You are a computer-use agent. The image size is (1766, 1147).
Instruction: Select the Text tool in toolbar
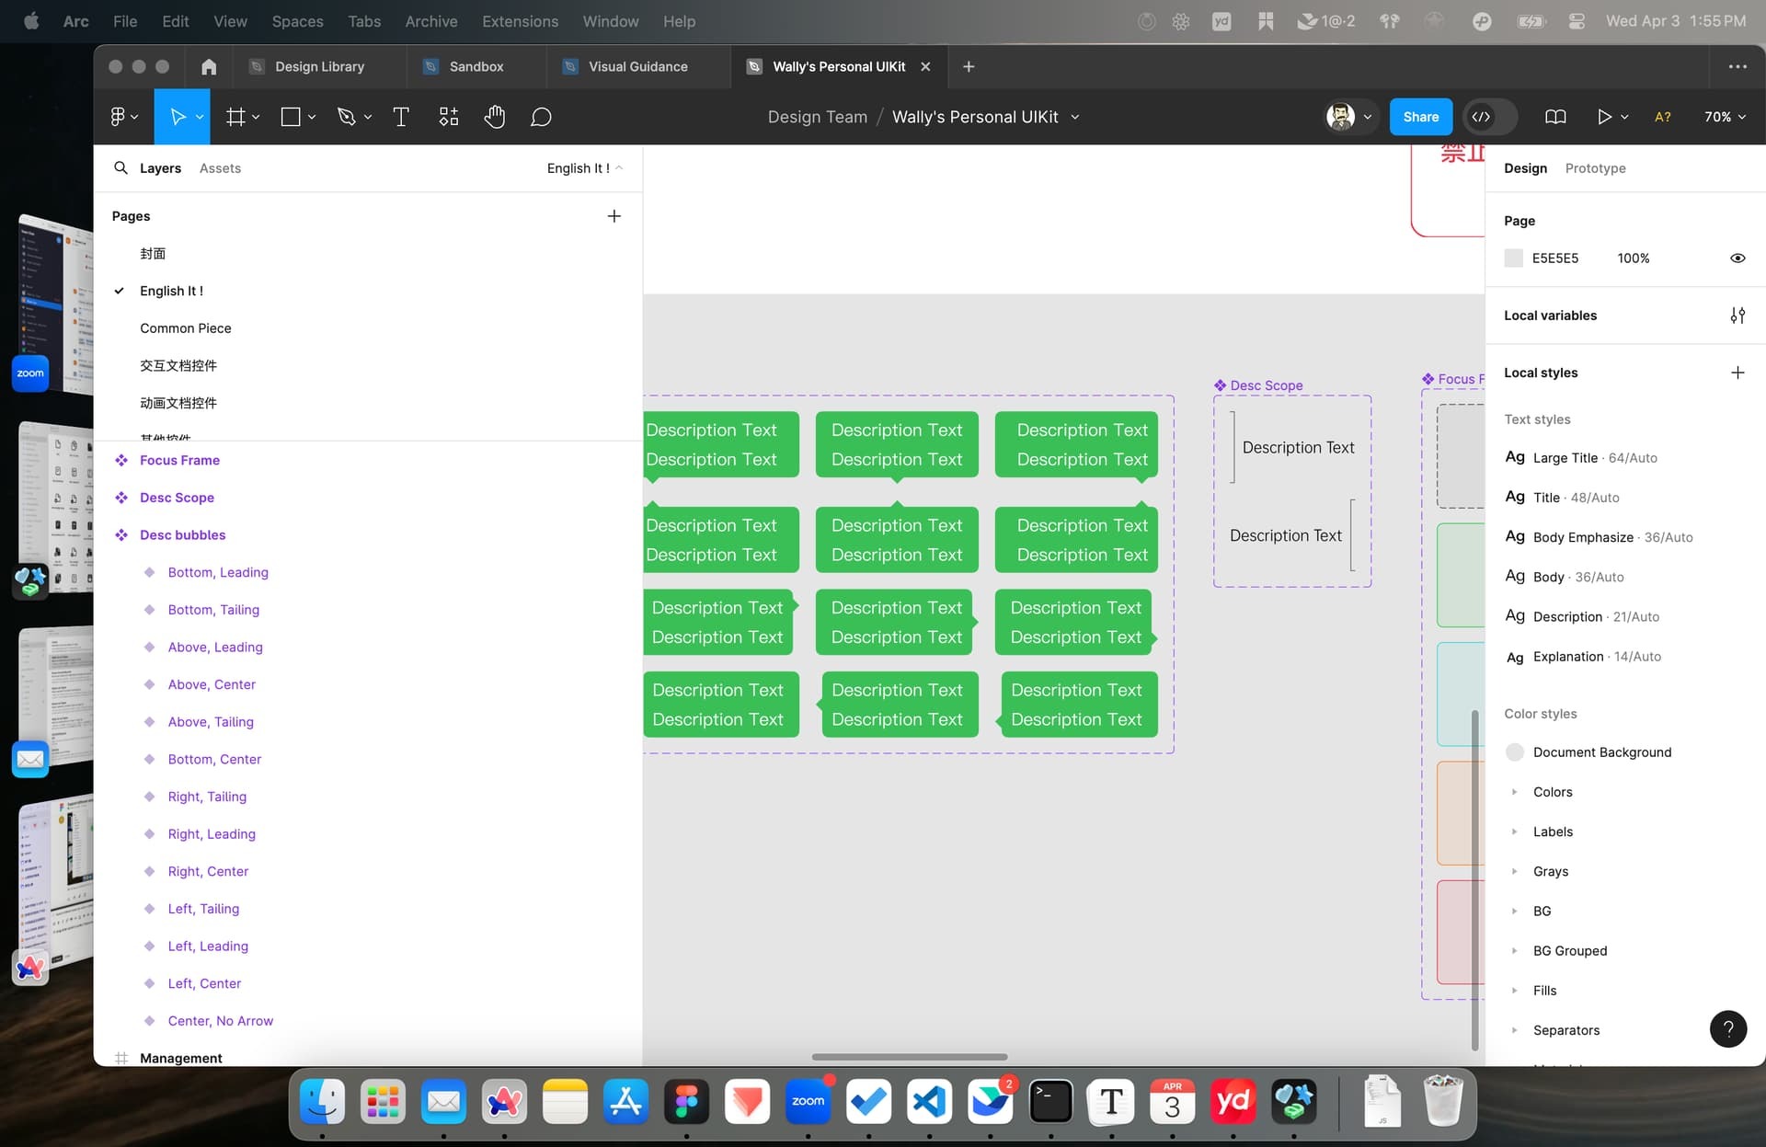coord(400,117)
